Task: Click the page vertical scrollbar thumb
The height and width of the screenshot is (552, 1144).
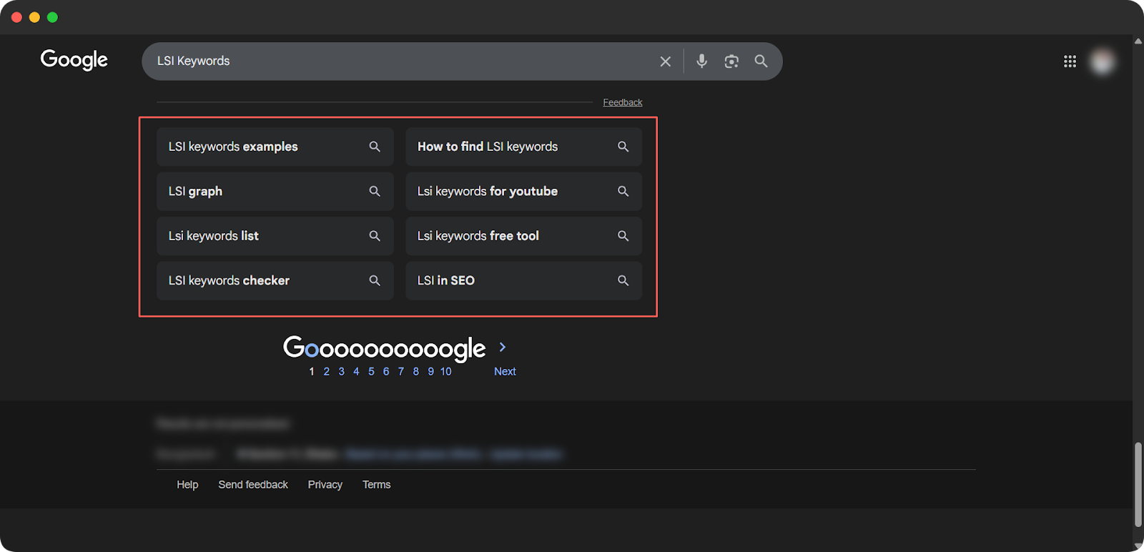Action: [1138, 485]
